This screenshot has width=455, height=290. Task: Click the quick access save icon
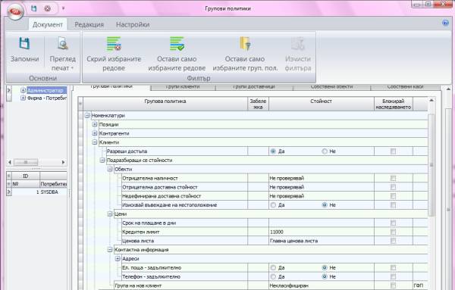click(33, 8)
